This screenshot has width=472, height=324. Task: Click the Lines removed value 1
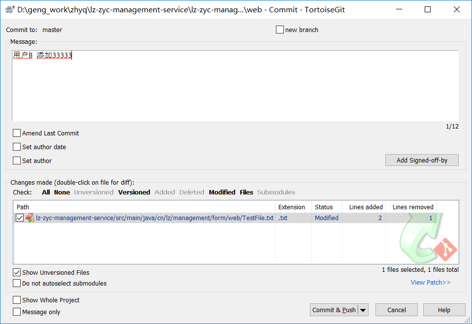click(x=431, y=218)
